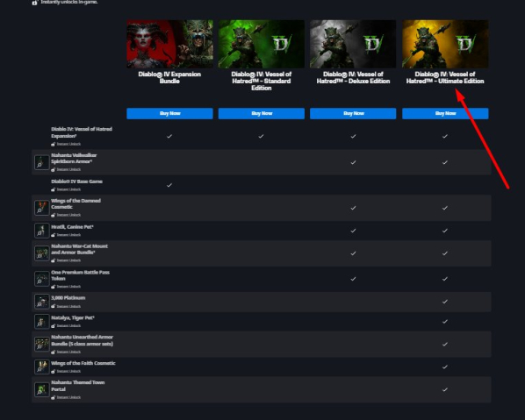The width and height of the screenshot is (525, 420).
Task: Open the One Premium Battle Pass Token icon
Action: pyautogui.click(x=42, y=279)
